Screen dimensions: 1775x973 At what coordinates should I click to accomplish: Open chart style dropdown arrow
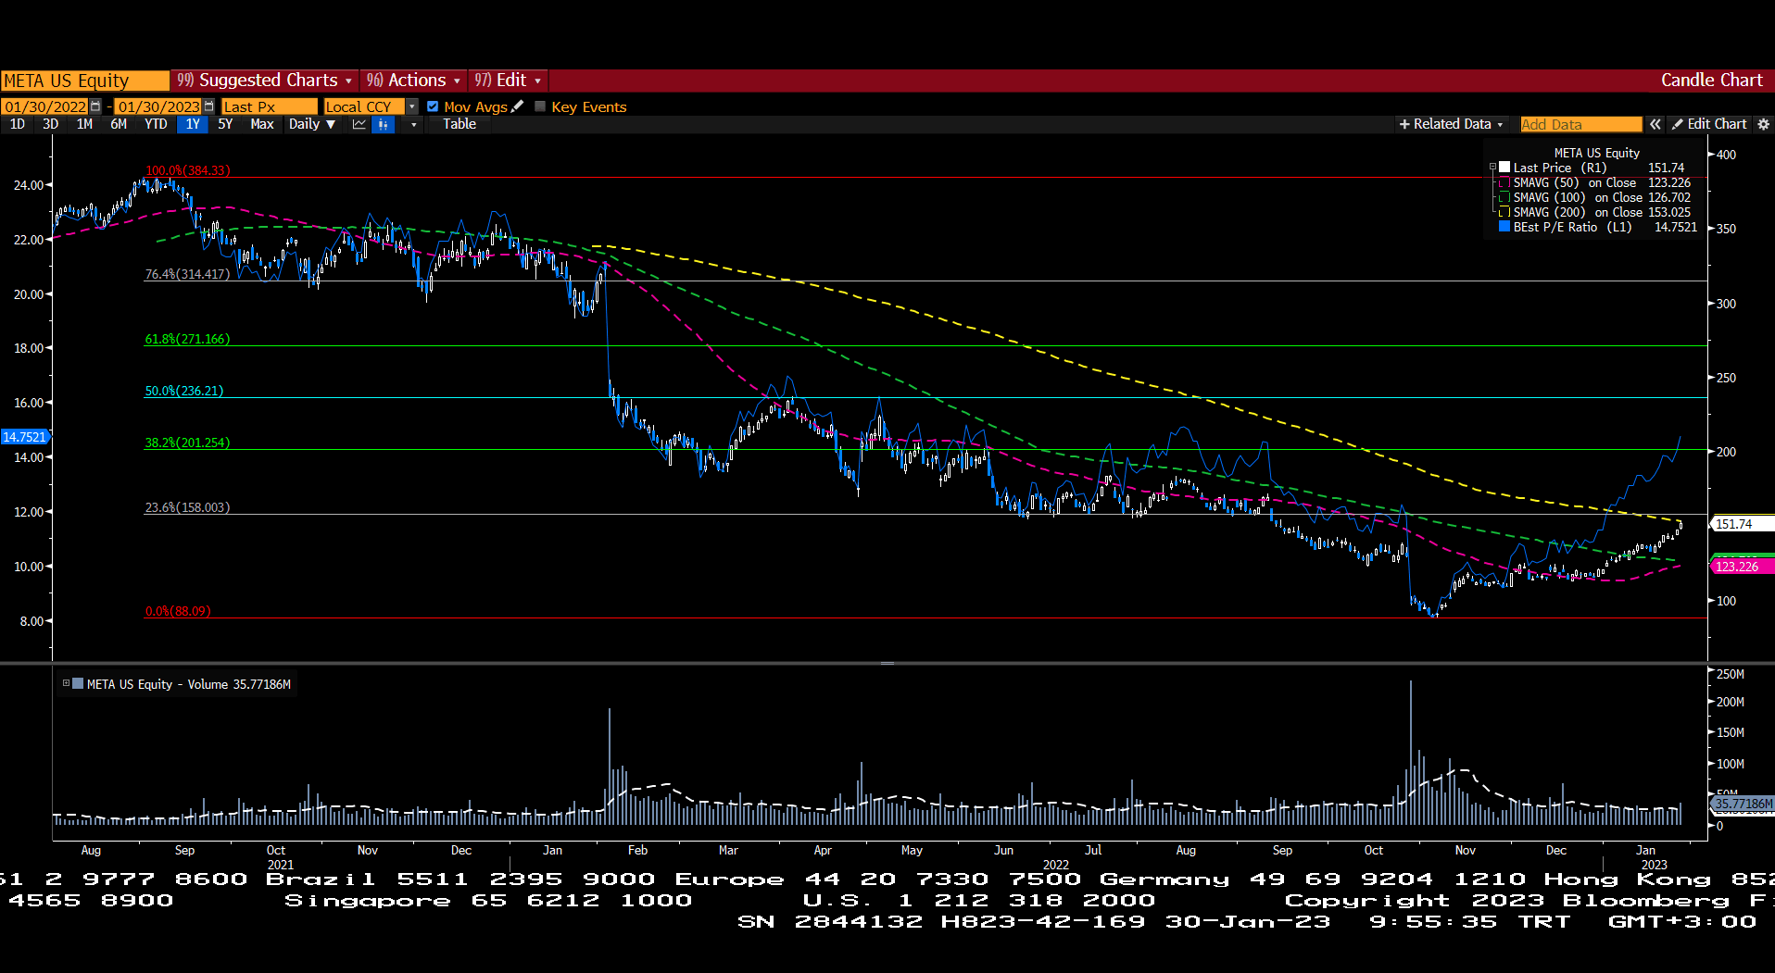[x=413, y=124]
